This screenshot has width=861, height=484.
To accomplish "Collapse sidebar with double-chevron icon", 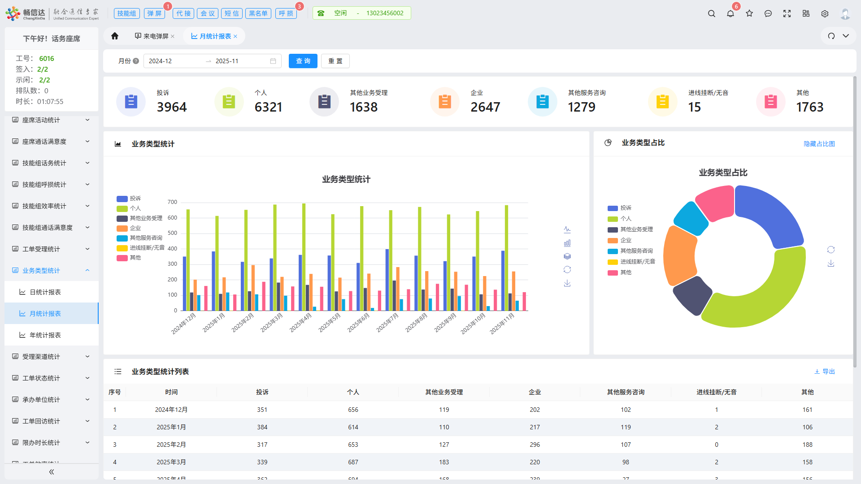I will (52, 471).
